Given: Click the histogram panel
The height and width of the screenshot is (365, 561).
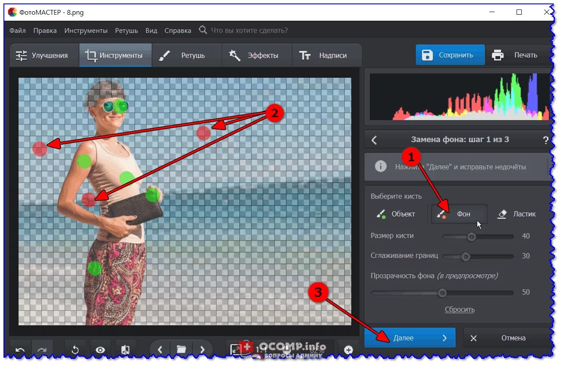Looking at the screenshot, I should pos(460,96).
